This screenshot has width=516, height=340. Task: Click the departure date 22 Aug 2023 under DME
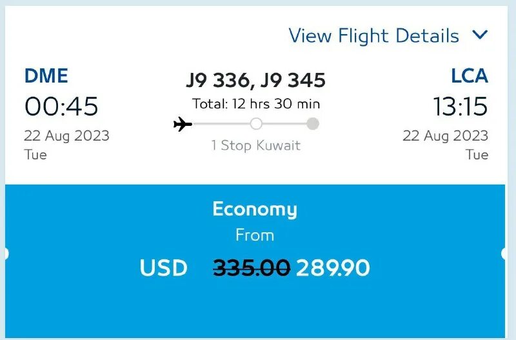click(67, 136)
